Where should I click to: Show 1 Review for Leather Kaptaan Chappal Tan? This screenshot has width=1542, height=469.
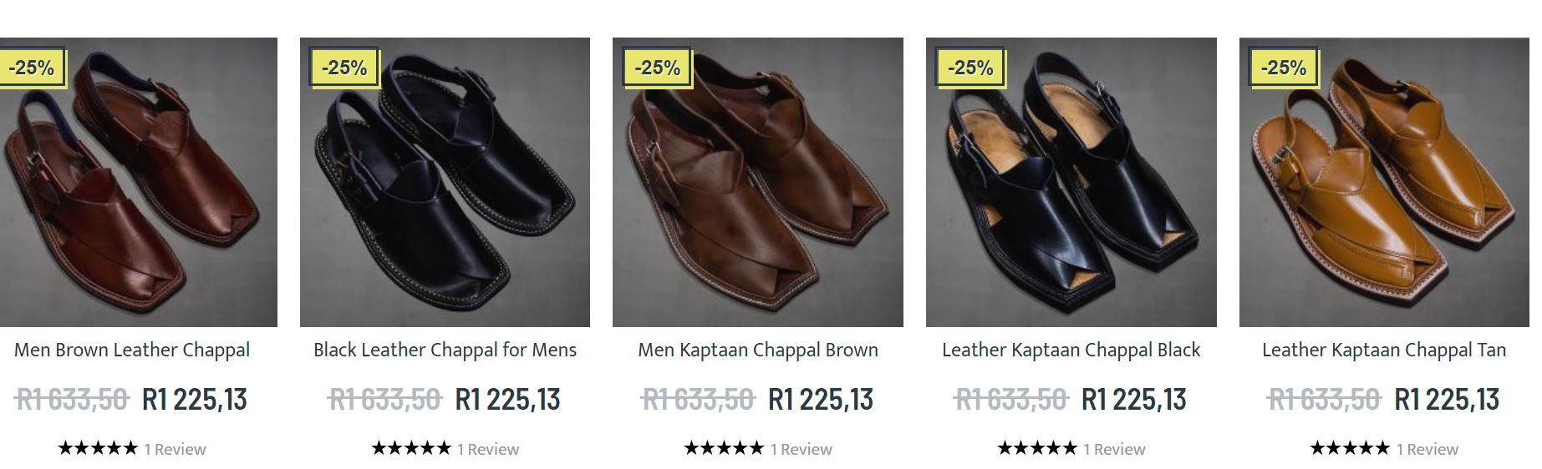[x=1427, y=450]
